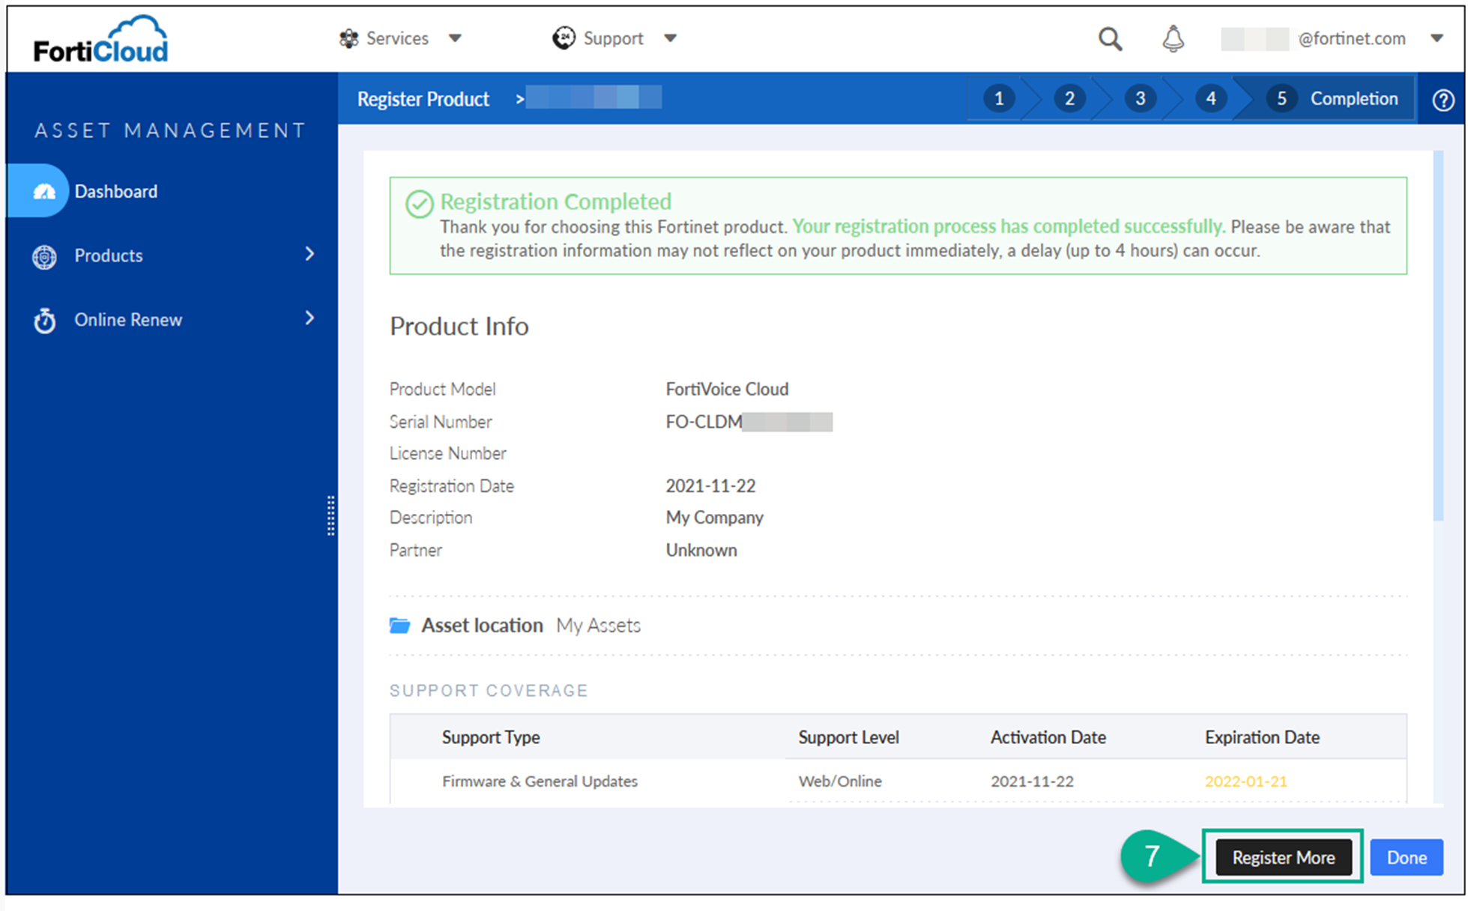Expand the account dropdown arrow
This screenshot has height=911, width=1468.
click(x=1437, y=38)
